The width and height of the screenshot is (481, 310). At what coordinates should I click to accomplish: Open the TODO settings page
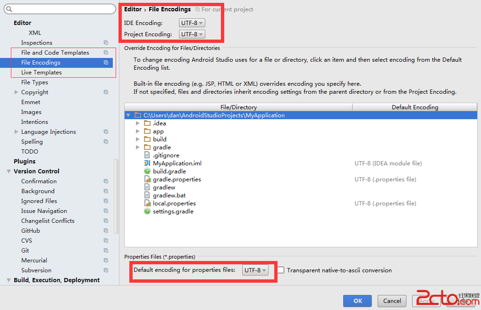pyautogui.click(x=30, y=152)
